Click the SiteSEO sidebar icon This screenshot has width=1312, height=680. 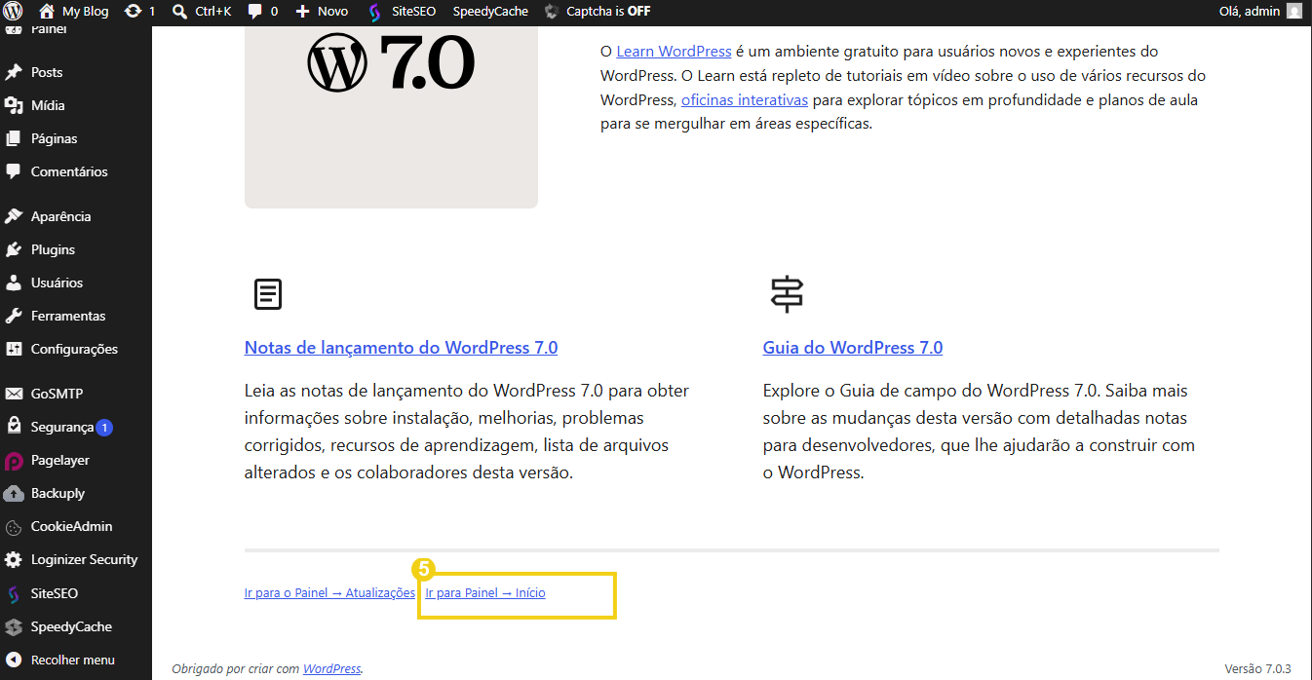pos(14,593)
